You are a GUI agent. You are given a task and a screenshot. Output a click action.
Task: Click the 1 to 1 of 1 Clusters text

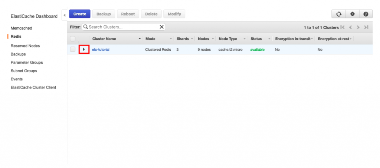(x=321, y=27)
